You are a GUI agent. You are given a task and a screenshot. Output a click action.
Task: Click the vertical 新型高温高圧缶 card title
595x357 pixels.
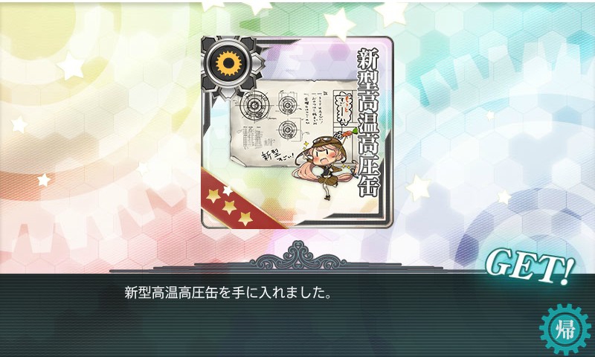(367, 122)
